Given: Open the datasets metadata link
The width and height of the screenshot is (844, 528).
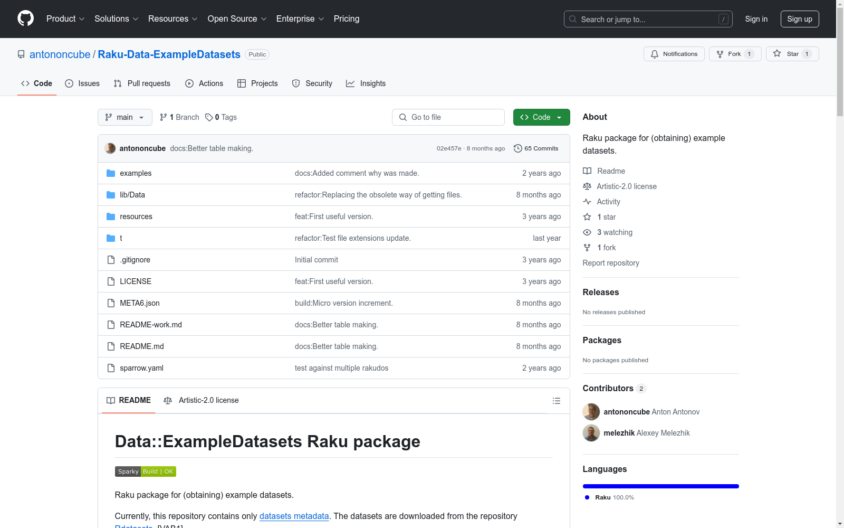Looking at the screenshot, I should click(294, 516).
